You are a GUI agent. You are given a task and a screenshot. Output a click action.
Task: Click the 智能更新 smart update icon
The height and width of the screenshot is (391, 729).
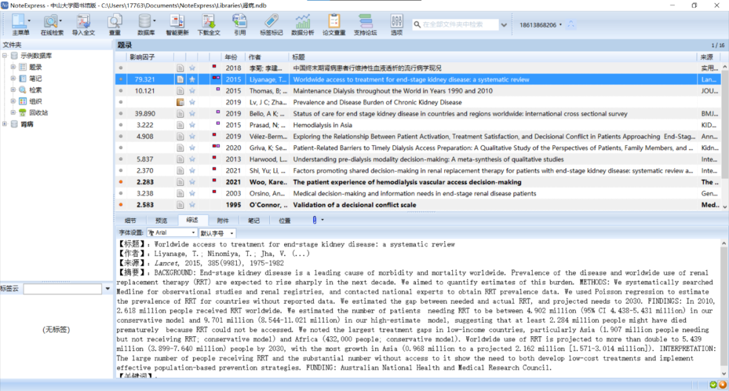point(177,24)
